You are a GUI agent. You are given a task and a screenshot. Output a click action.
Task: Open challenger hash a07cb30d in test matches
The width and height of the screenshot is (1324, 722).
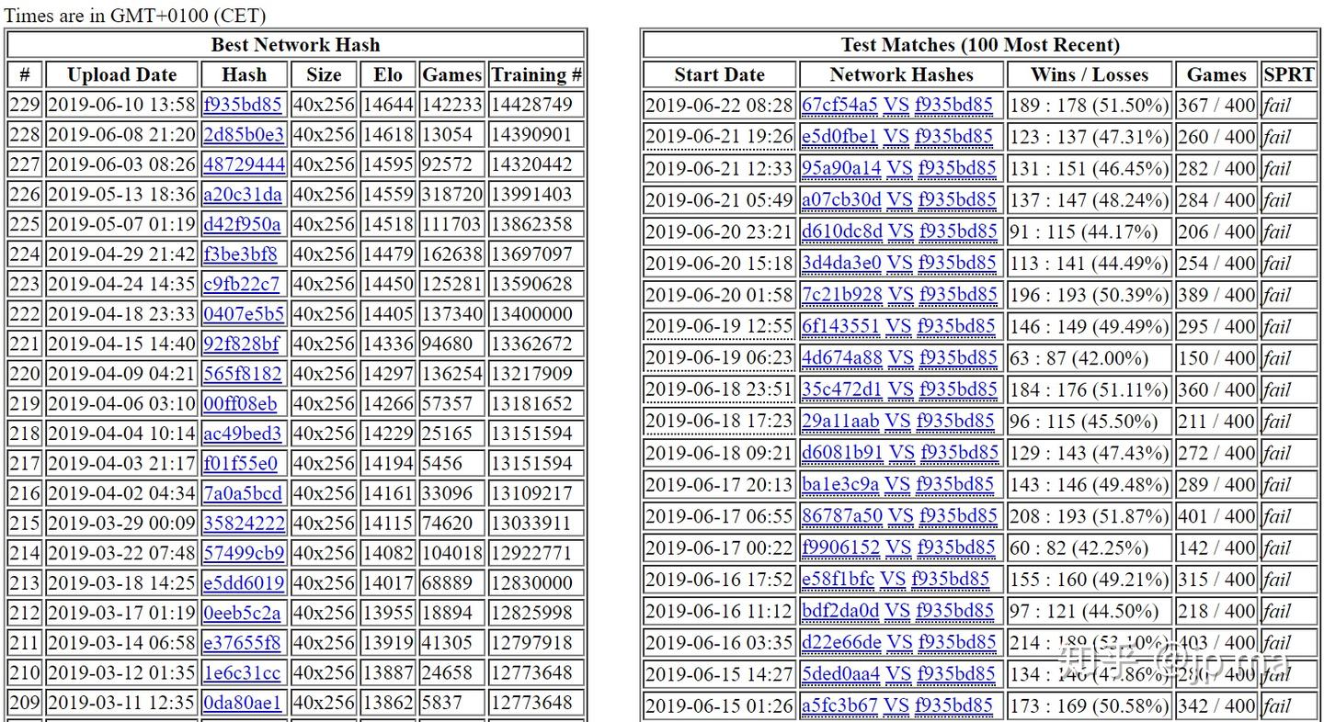pyautogui.click(x=840, y=199)
